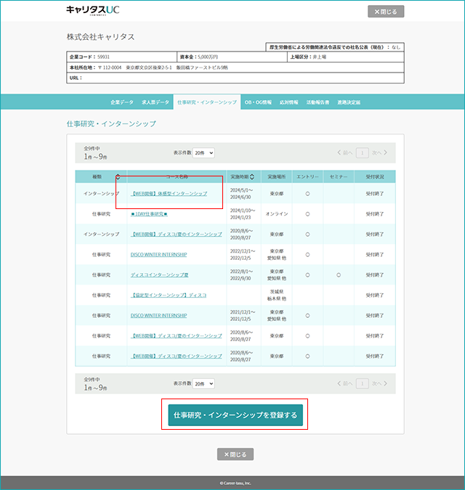This screenshot has width=465, height=490.
Task: Open DISCO WINTER INTERNSHIP link dated 2021/12/1
Action: pyautogui.click(x=158, y=316)
